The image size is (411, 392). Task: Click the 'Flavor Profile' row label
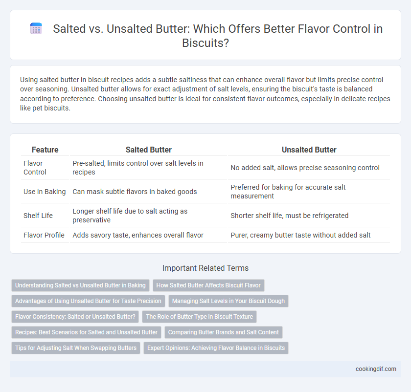[44, 235]
